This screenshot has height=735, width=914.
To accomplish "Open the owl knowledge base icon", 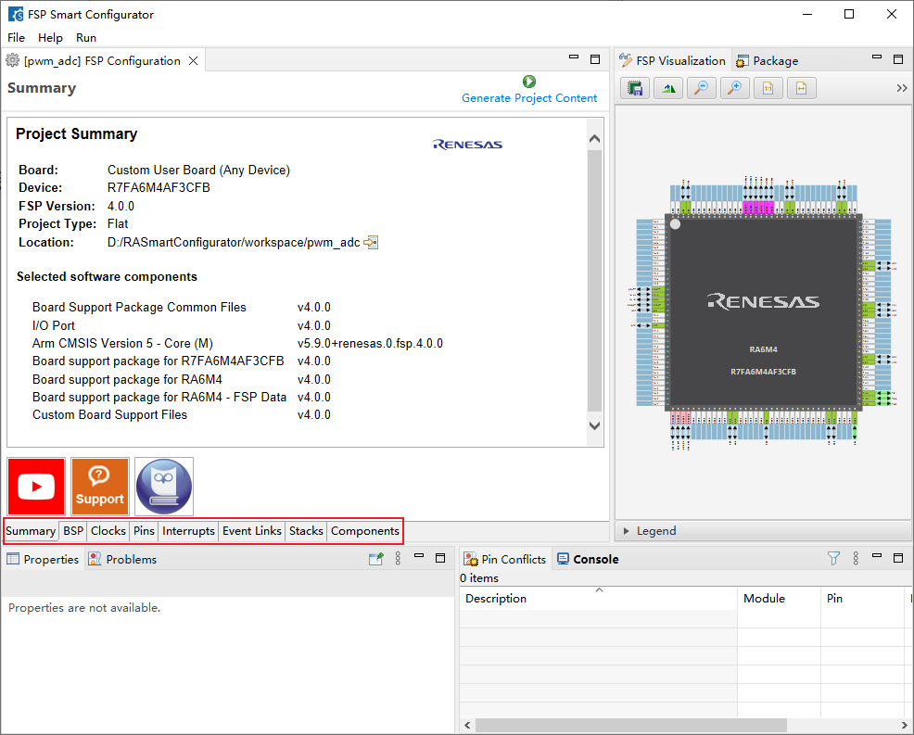I will (x=164, y=487).
